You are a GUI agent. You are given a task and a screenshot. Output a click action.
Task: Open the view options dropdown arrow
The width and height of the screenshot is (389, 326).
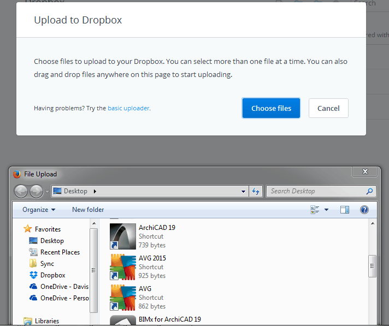pos(326,210)
